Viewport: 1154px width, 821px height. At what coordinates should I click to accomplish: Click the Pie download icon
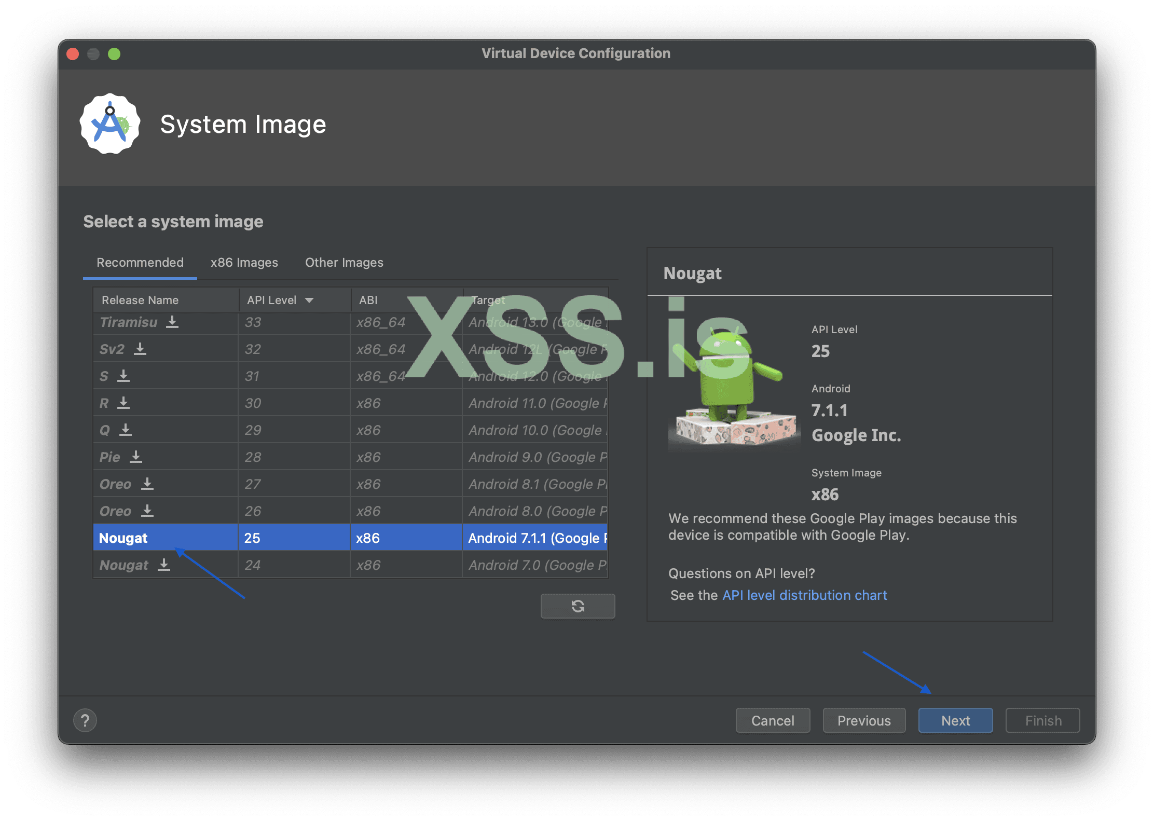(136, 457)
